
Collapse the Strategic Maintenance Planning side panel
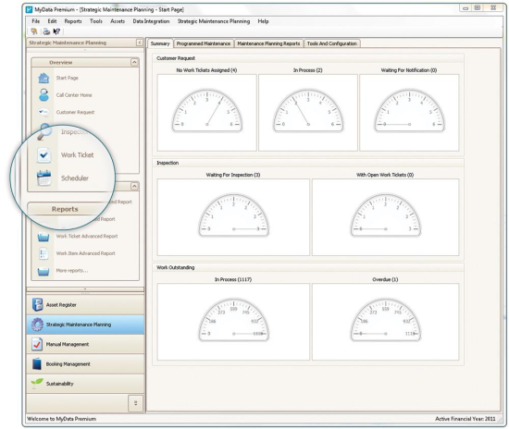pyautogui.click(x=140, y=43)
